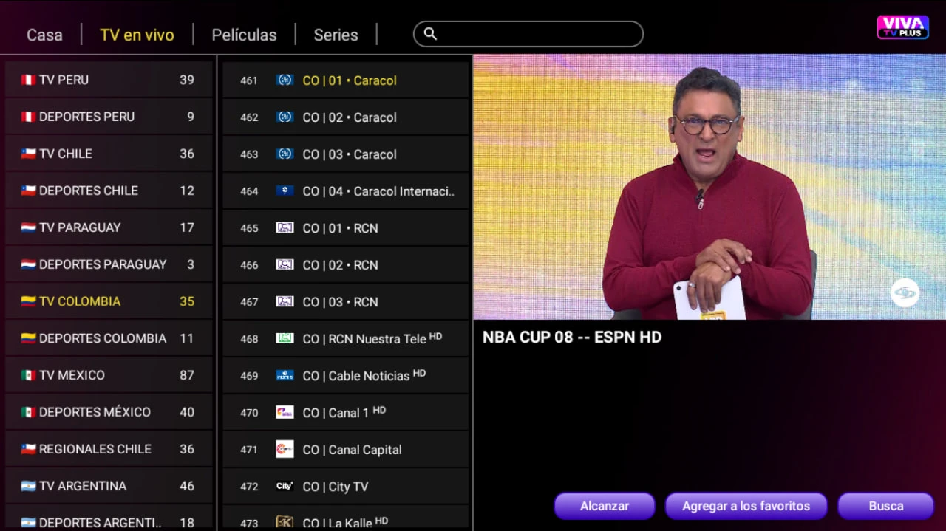Screen dimensions: 946x531
Task: Click the Mexico flag beside TV MEXICO
Action: [x=28, y=375]
